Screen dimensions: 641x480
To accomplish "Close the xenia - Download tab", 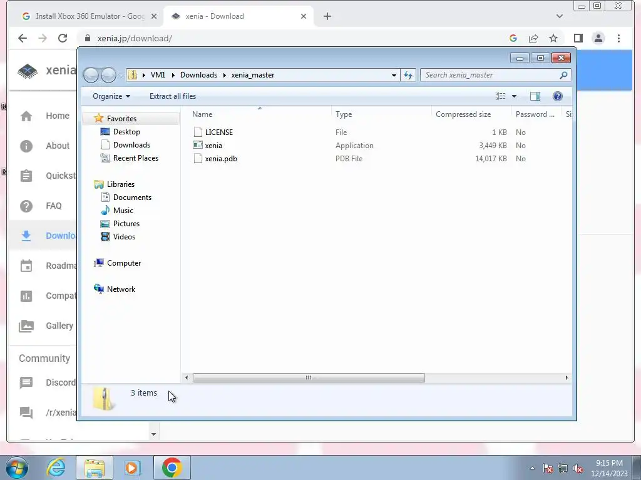I will coord(304,16).
